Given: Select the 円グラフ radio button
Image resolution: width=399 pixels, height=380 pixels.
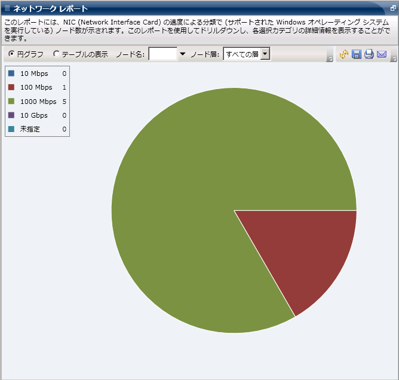Looking at the screenshot, I should tap(11, 54).
